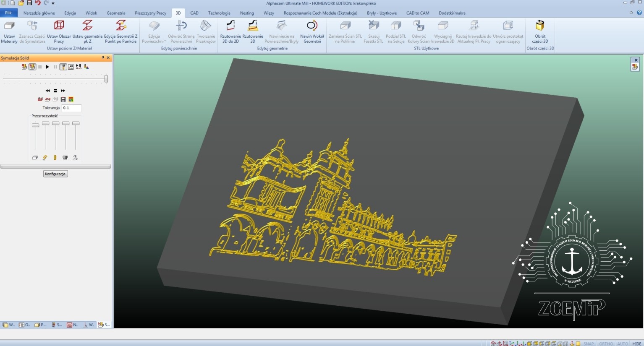Open Płaszczyzny Pracy tab
644x346 pixels.
(x=150, y=13)
